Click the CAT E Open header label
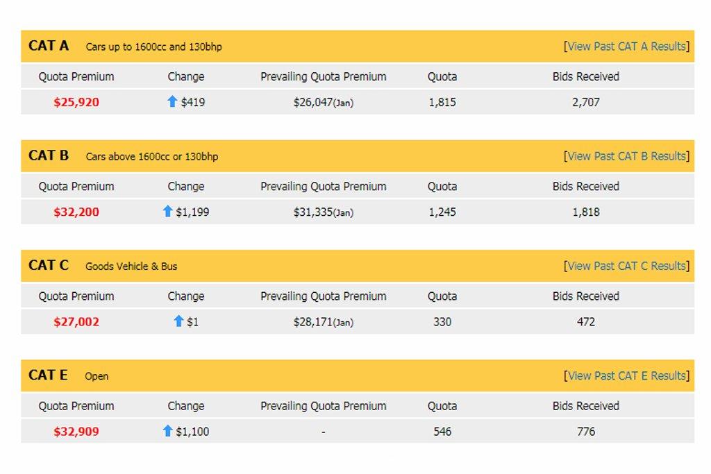This screenshot has height=474, width=711. click(x=97, y=376)
